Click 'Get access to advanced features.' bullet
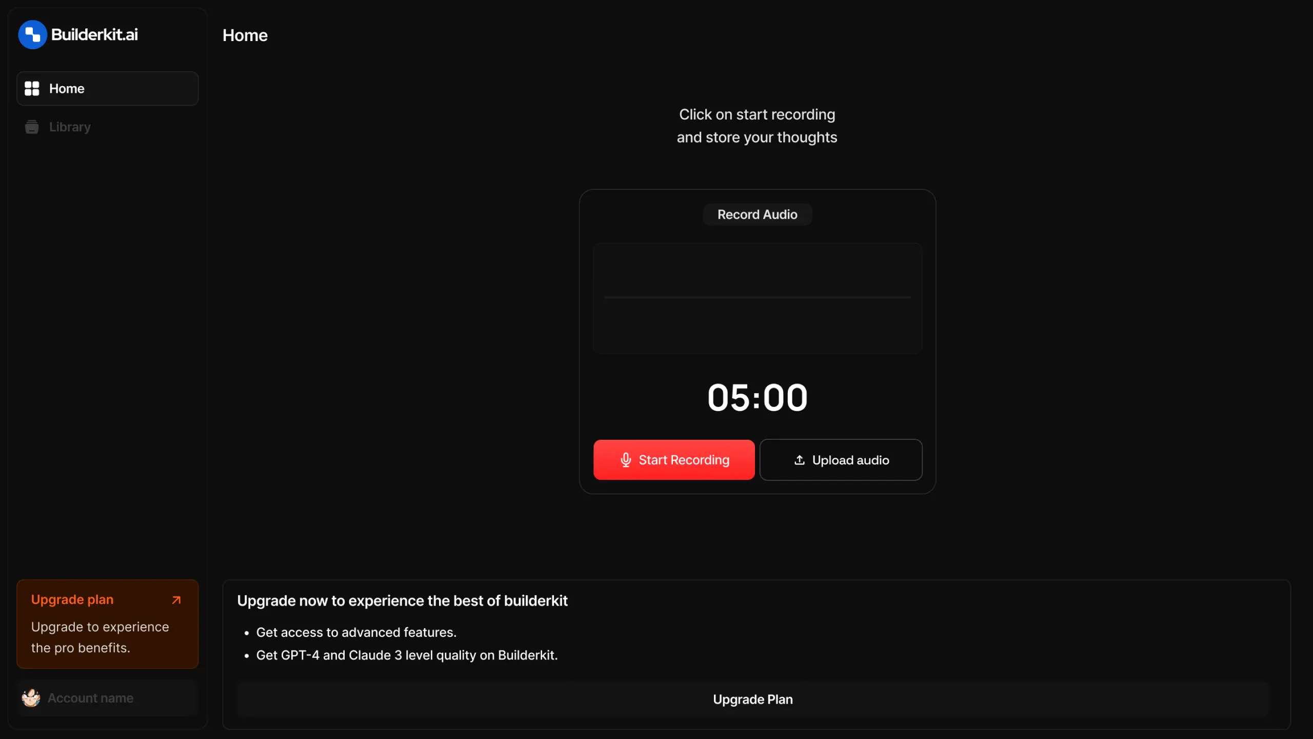 coord(356,632)
